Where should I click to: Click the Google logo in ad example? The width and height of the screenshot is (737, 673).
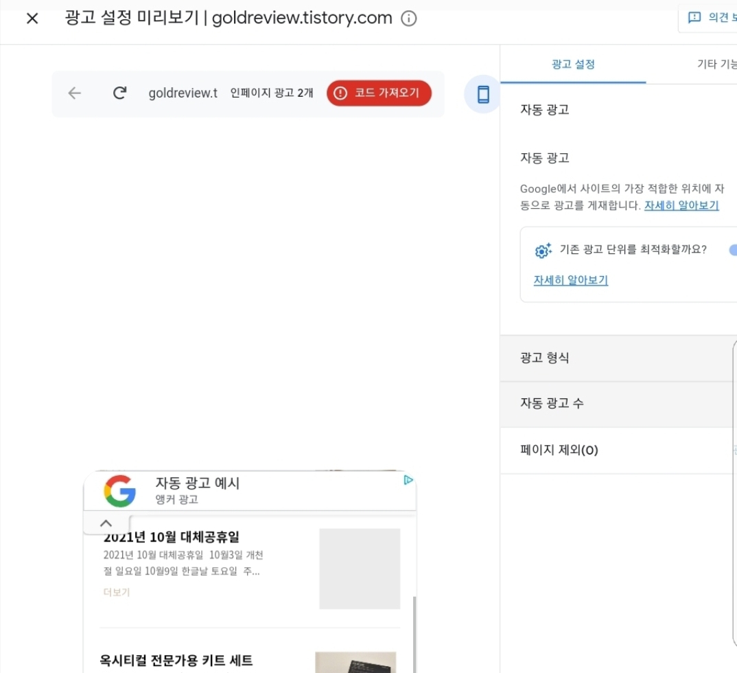pos(120,491)
